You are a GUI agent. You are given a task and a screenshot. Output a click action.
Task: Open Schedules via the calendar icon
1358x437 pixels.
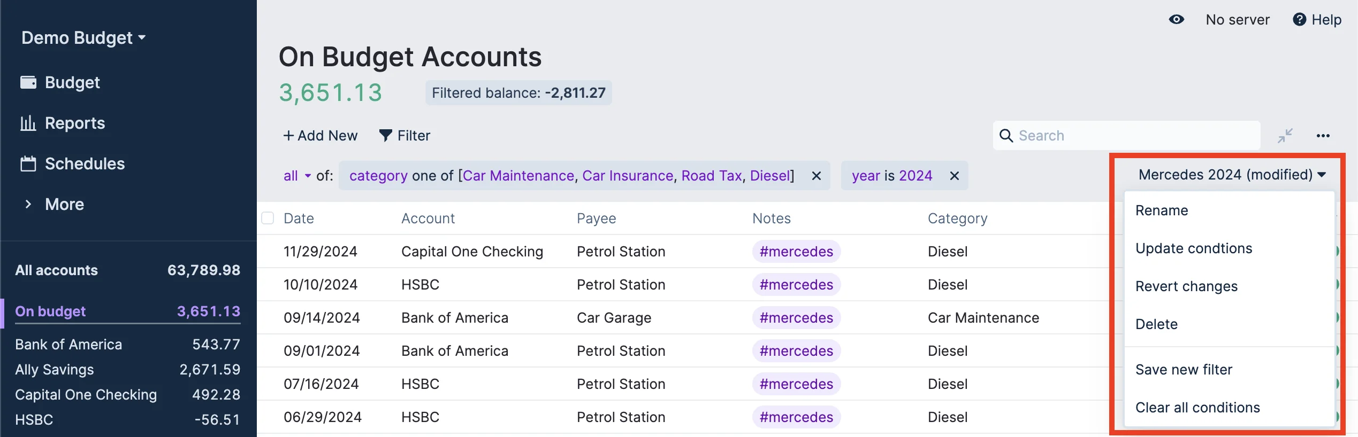(28, 163)
